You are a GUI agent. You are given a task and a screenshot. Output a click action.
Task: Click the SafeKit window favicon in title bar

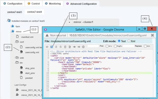pyautogui.click(x=46, y=29)
